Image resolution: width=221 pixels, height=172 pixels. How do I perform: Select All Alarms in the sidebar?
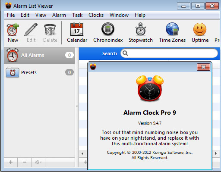[x=39, y=55]
